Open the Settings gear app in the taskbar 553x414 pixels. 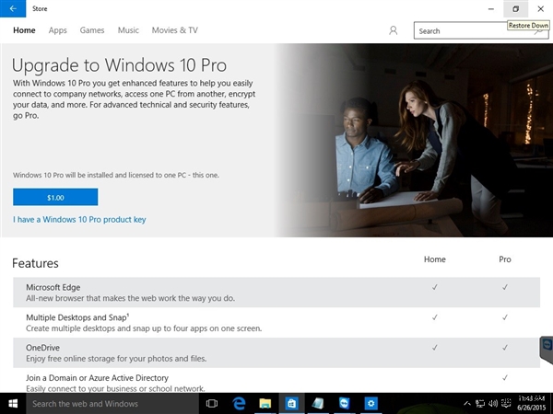point(371,403)
